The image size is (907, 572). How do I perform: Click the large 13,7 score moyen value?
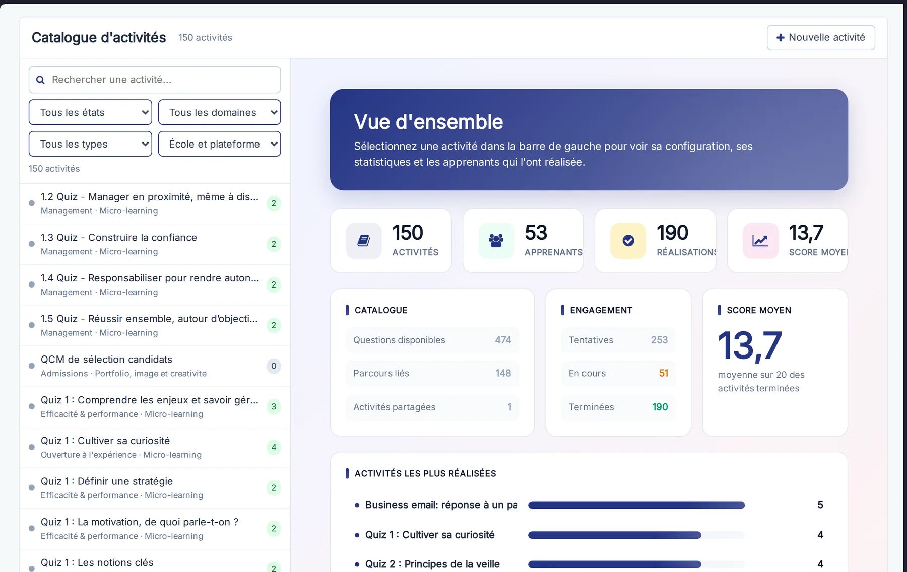750,346
